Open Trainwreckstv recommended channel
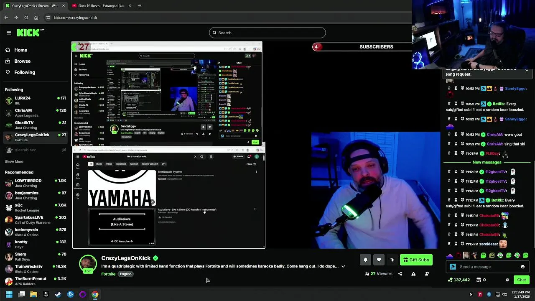This screenshot has width=535, height=301. pos(36,269)
